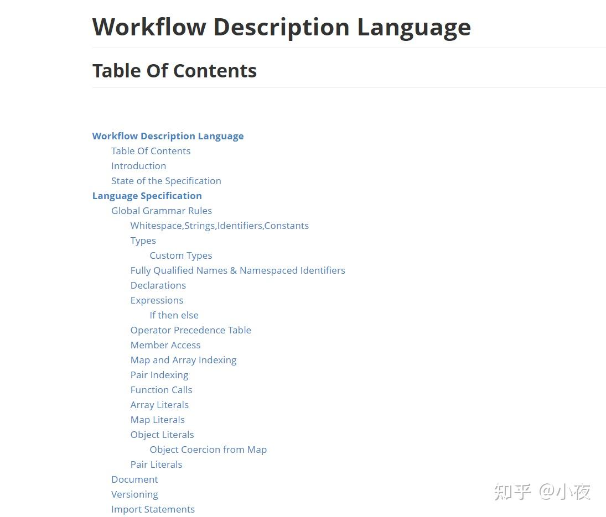Go to Import Statements link
The width and height of the screenshot is (606, 517).
coord(153,510)
